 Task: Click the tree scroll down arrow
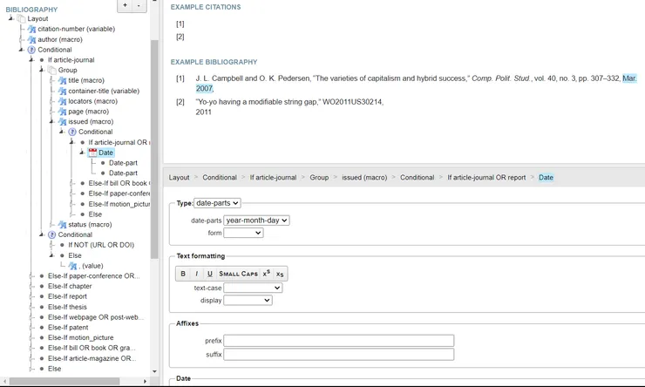point(154,371)
